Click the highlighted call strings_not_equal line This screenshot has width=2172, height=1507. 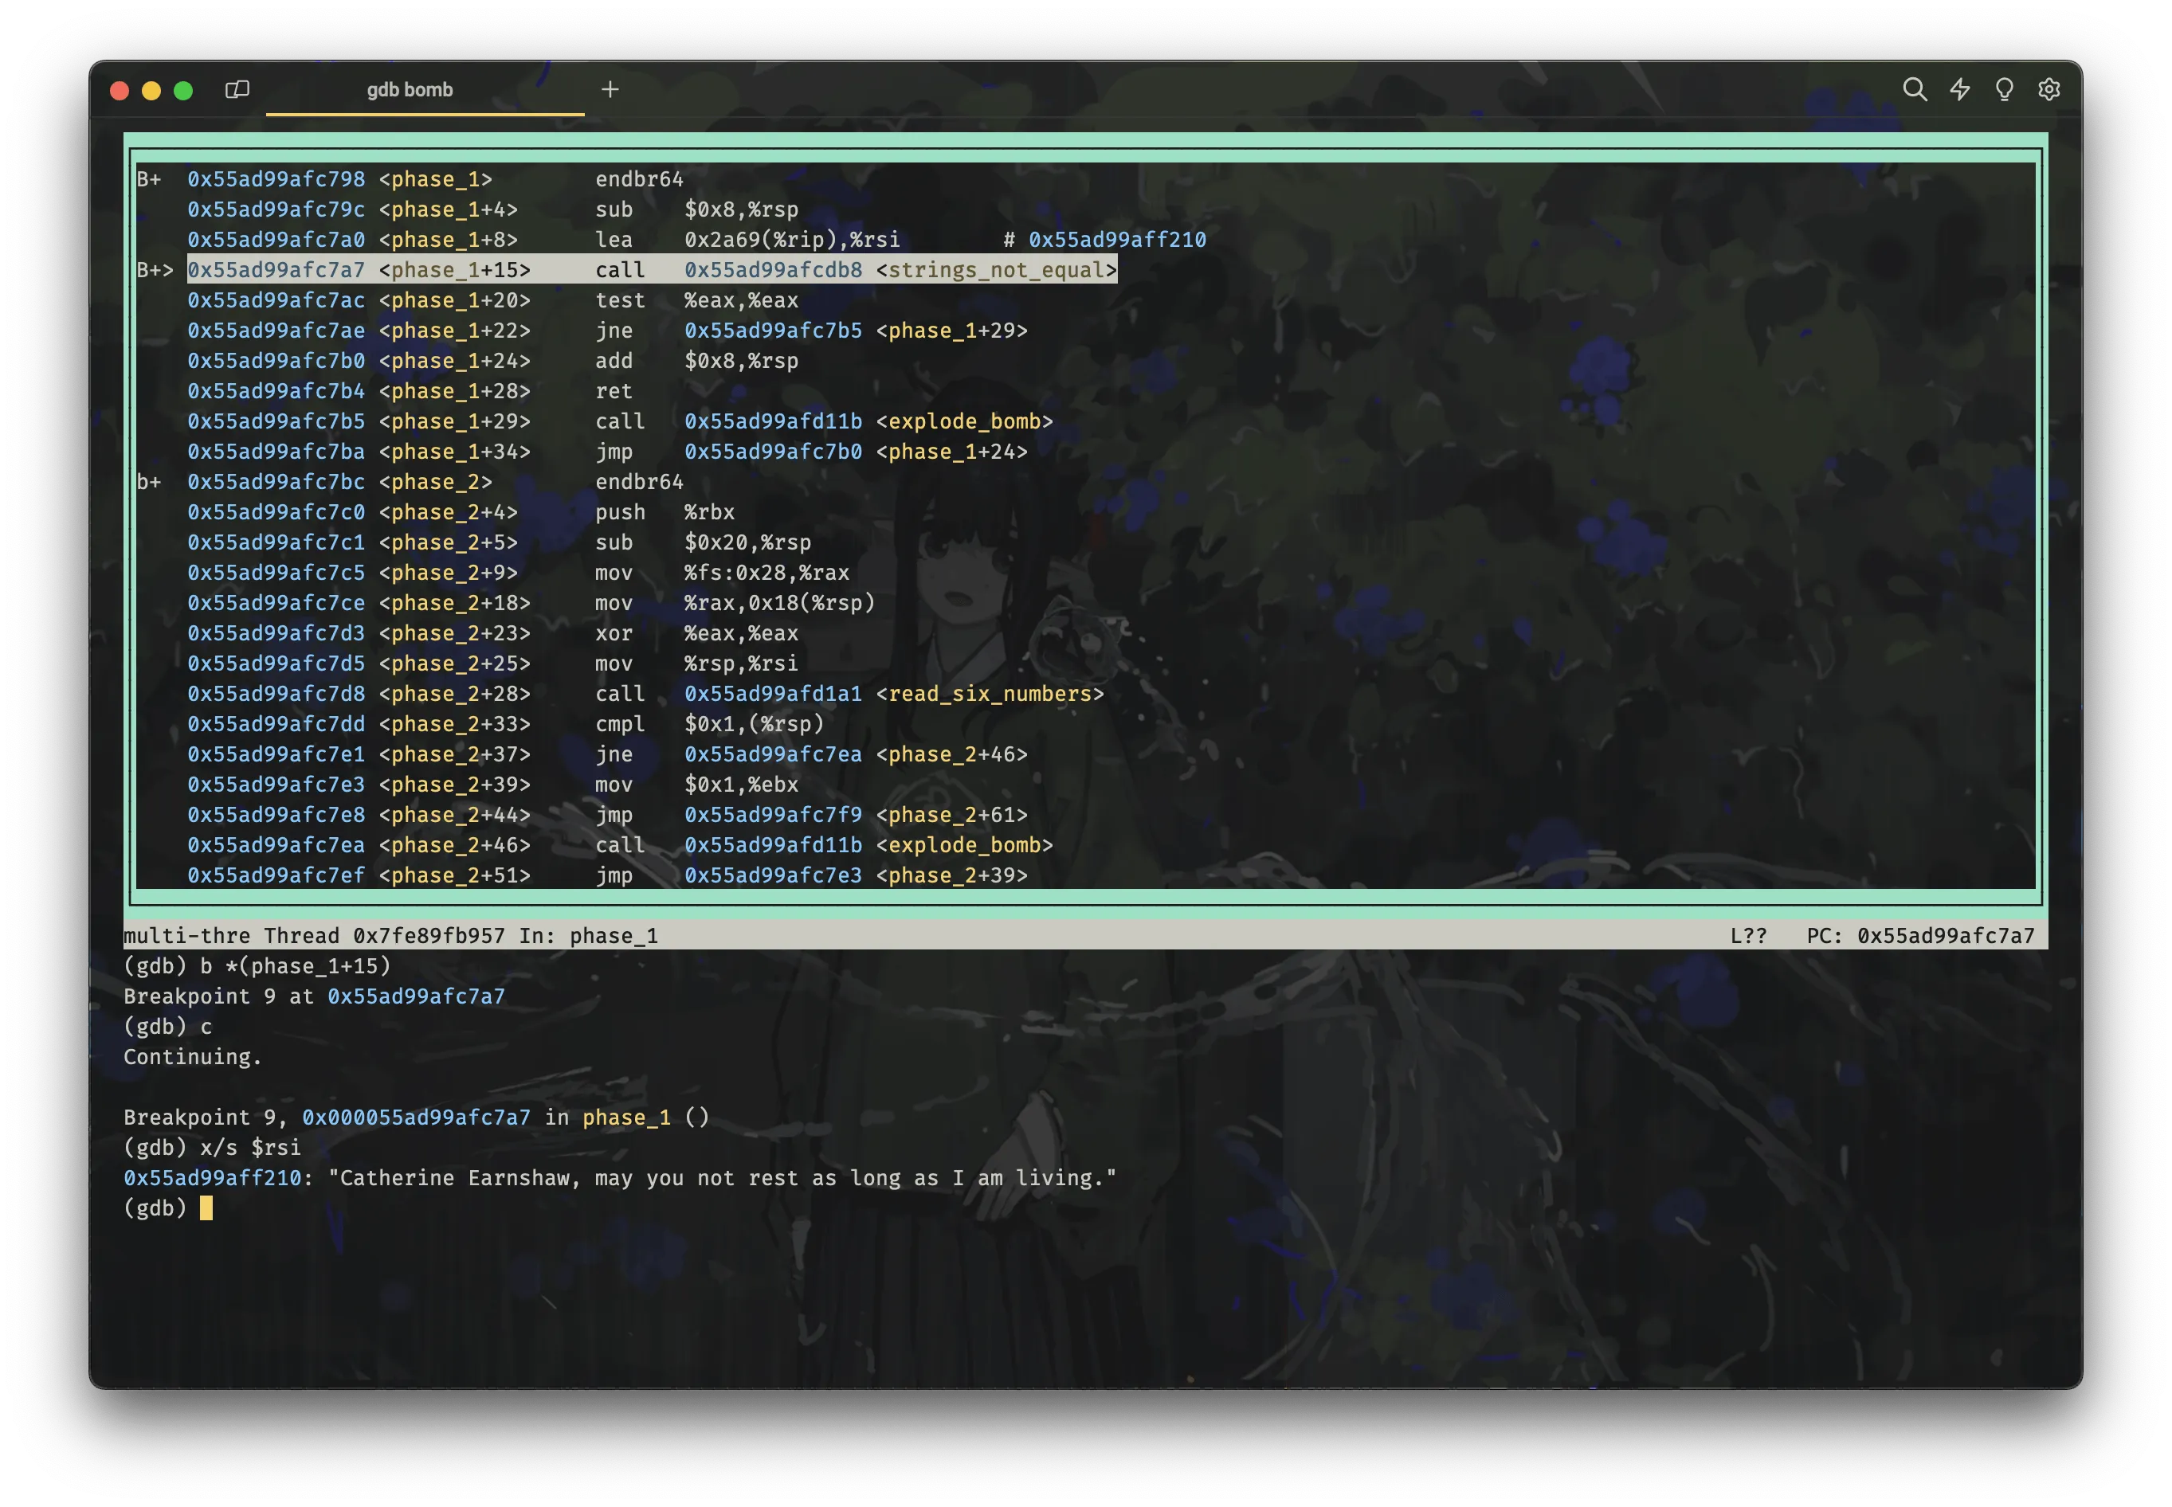[x=652, y=270]
